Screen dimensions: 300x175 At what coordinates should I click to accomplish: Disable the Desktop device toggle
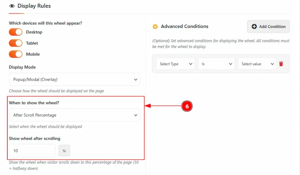click(x=16, y=32)
